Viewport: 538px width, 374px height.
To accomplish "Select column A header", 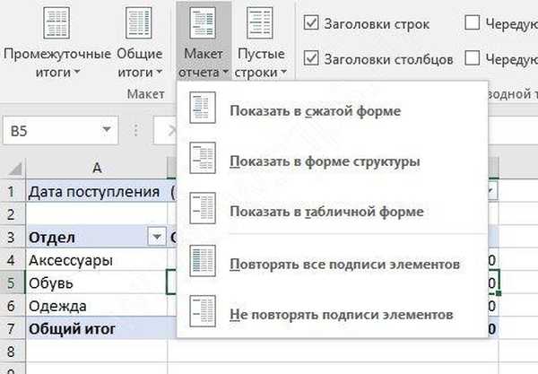I will coord(97,168).
